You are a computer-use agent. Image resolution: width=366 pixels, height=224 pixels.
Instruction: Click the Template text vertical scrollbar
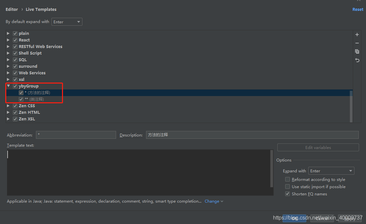point(272,169)
